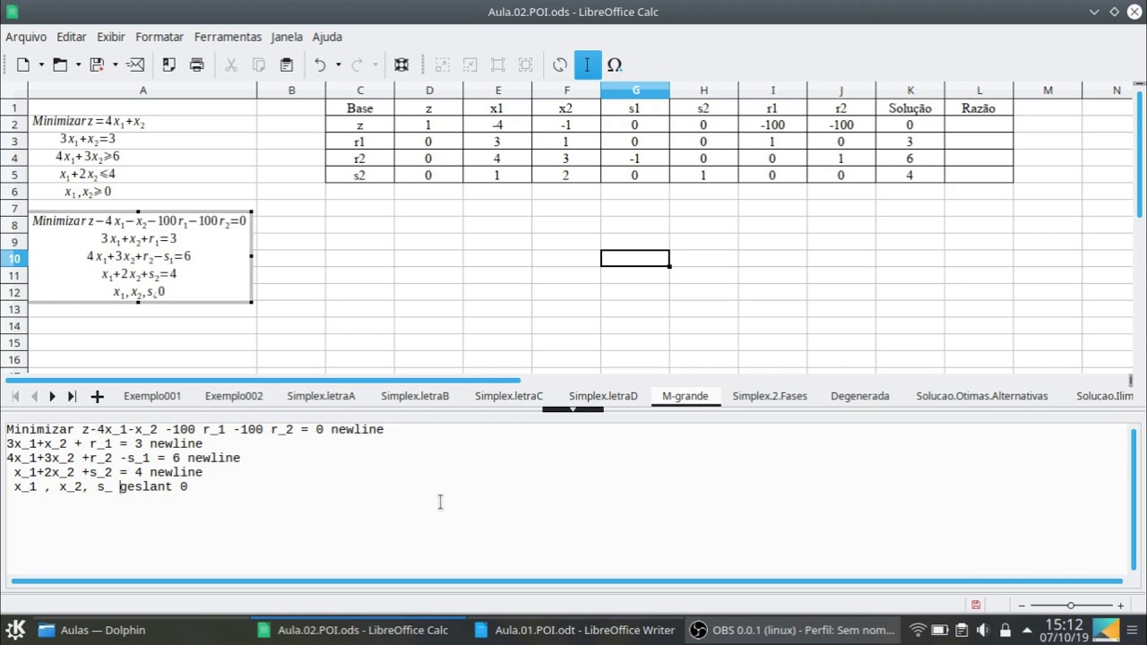Add a new sheet with the plus button

point(97,396)
